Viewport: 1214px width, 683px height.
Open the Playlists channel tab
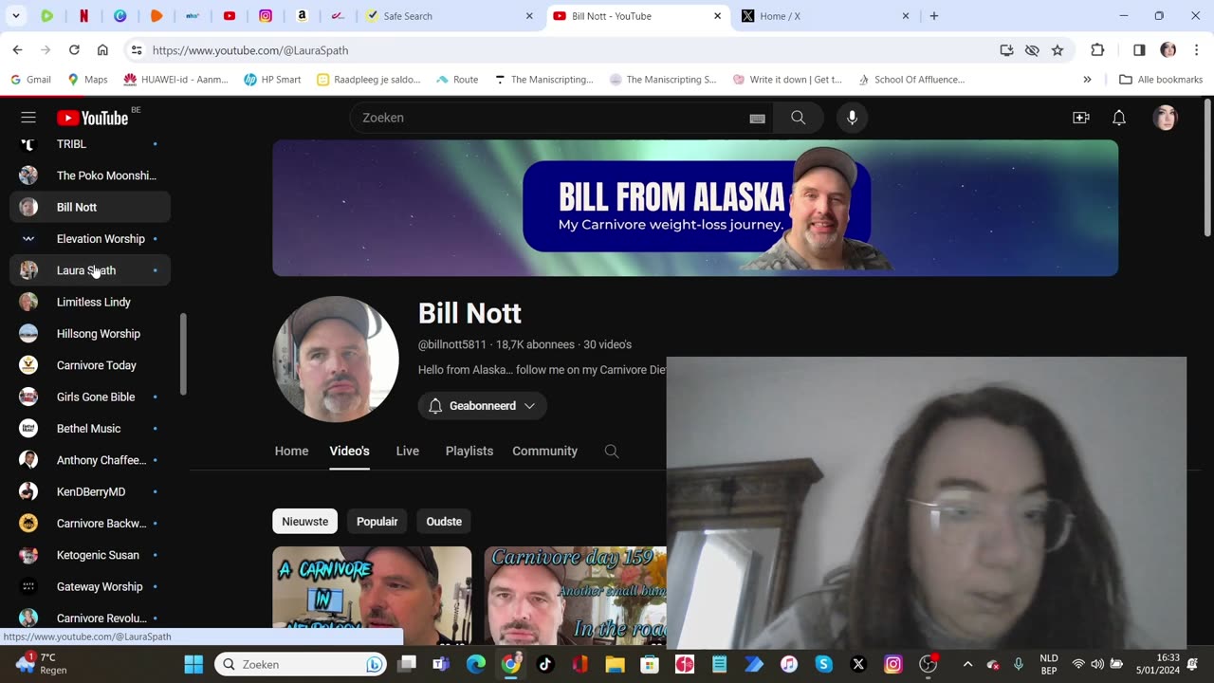coord(469,452)
